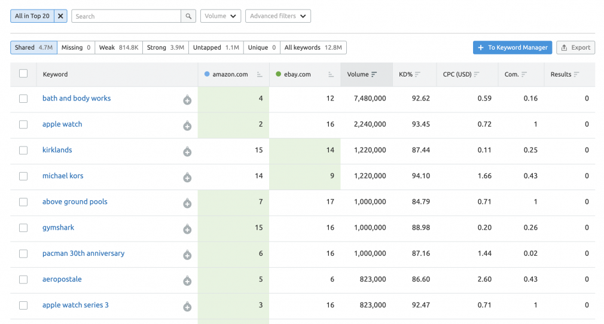Open the pacman 30th anniversary link
Image resolution: width=604 pixels, height=324 pixels.
[x=84, y=253]
